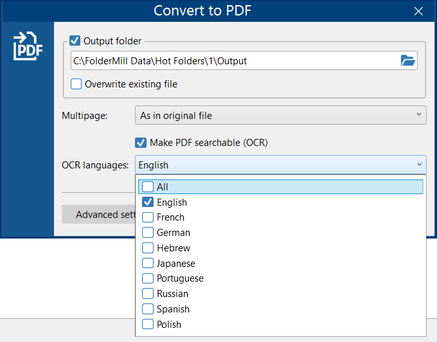Check the Russian language option

(x=148, y=294)
